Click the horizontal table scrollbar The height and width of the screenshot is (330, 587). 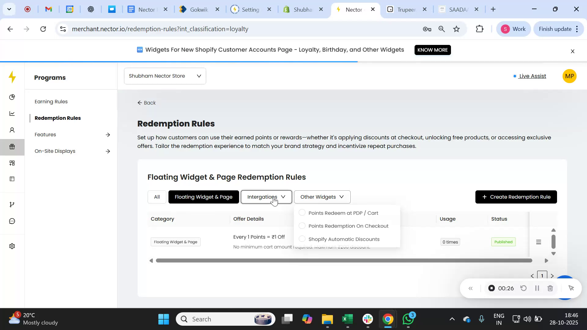click(344, 261)
